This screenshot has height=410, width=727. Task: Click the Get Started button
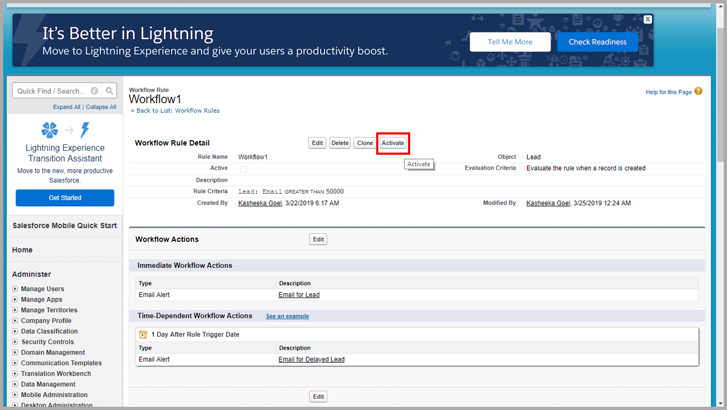[x=65, y=198]
